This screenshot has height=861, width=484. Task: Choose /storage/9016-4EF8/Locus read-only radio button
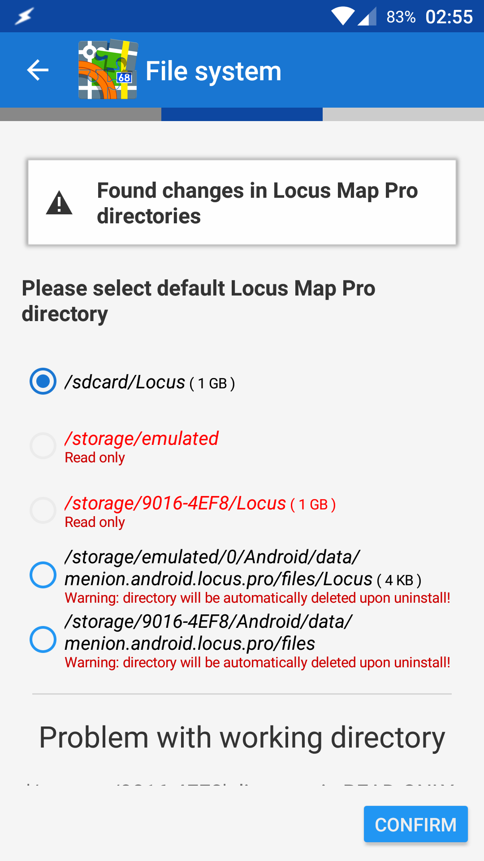[x=43, y=510]
